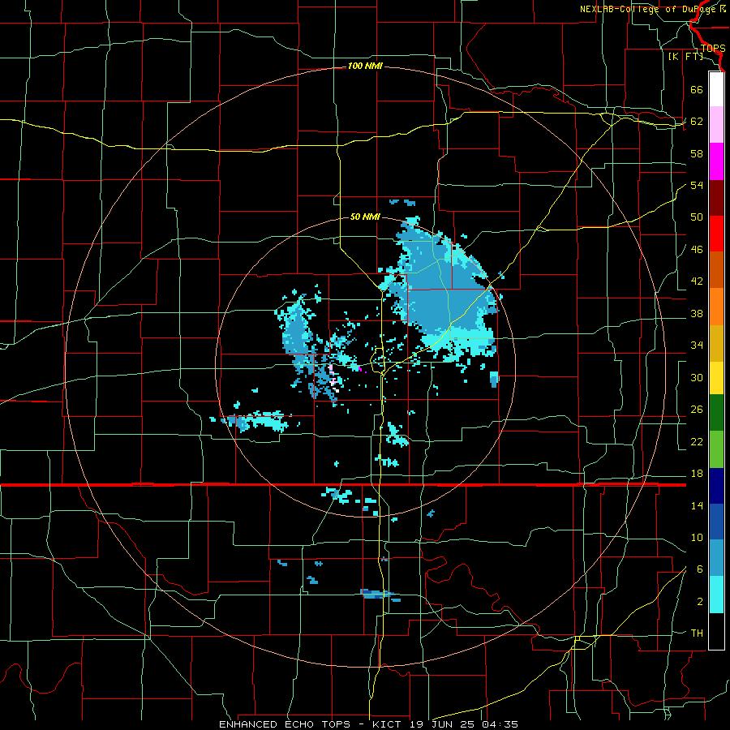
Task: Pick the maroon legend color segment
Action: click(716, 198)
